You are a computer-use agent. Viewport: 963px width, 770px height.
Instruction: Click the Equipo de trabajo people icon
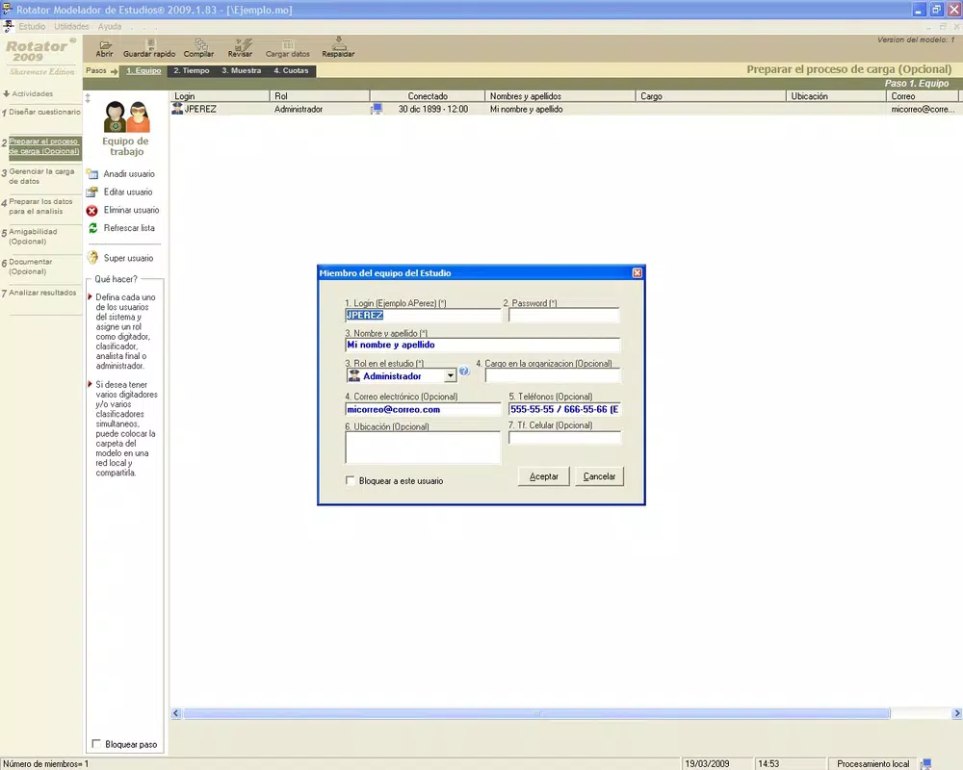pos(126,116)
